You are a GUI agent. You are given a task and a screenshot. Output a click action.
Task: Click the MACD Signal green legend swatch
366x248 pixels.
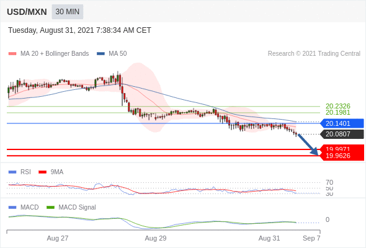coord(50,208)
